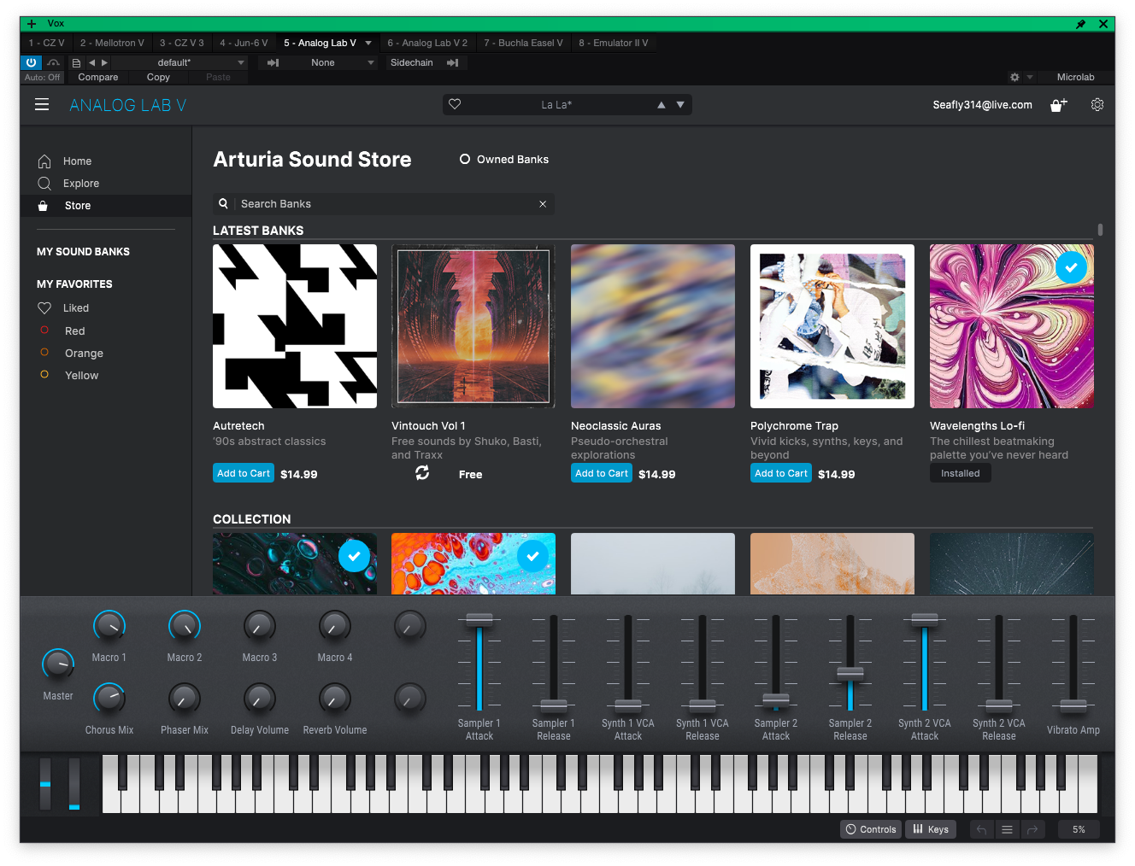Add Autretech to cart

(x=244, y=473)
